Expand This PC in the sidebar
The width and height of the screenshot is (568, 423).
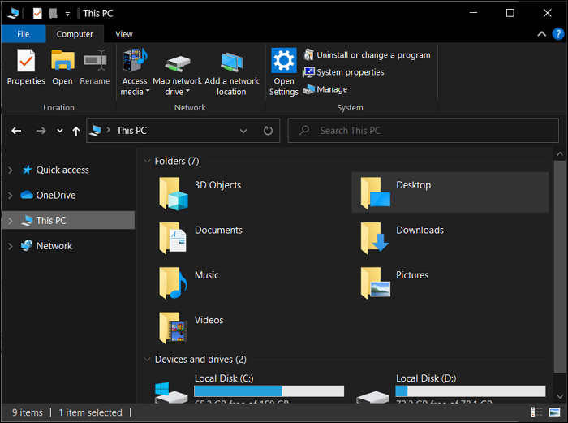tap(11, 221)
